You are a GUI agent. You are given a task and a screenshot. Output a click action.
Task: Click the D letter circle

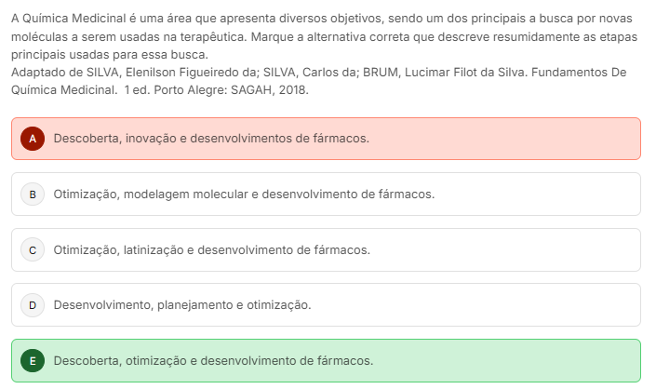click(33, 305)
